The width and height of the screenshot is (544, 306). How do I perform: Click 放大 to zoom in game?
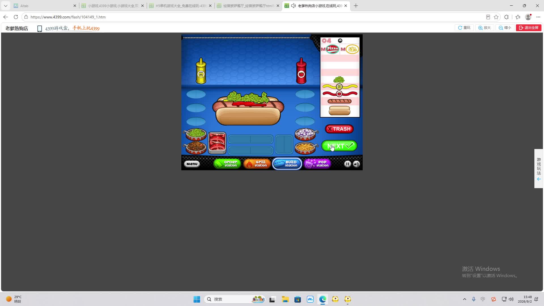click(484, 28)
